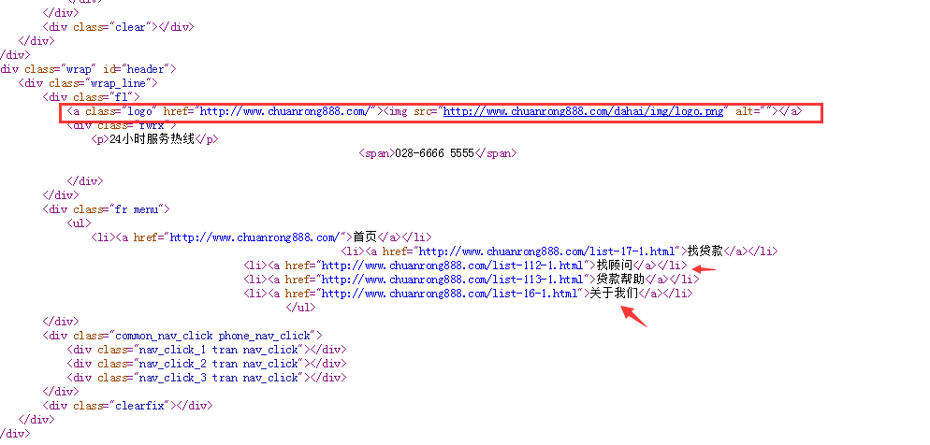930x445 pixels.
Task: Open the logo.png image source link
Action: point(583,111)
